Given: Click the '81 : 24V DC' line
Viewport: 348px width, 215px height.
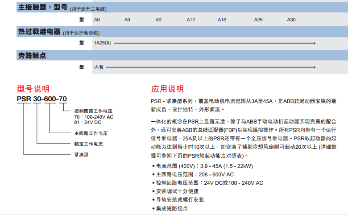Looking at the screenshot, I should coord(87,122).
